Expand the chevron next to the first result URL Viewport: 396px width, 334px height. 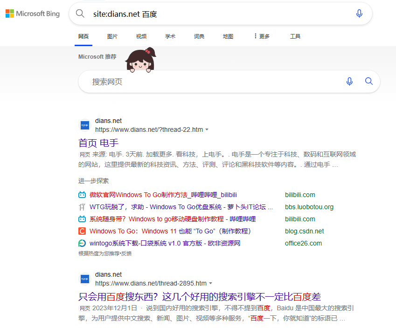207,130
